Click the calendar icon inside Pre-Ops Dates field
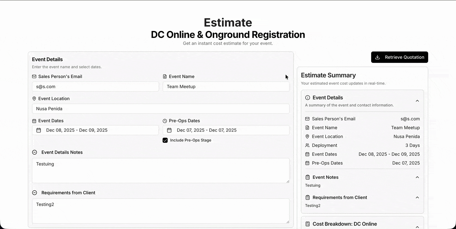This screenshot has width=456, height=229. tap(169, 130)
